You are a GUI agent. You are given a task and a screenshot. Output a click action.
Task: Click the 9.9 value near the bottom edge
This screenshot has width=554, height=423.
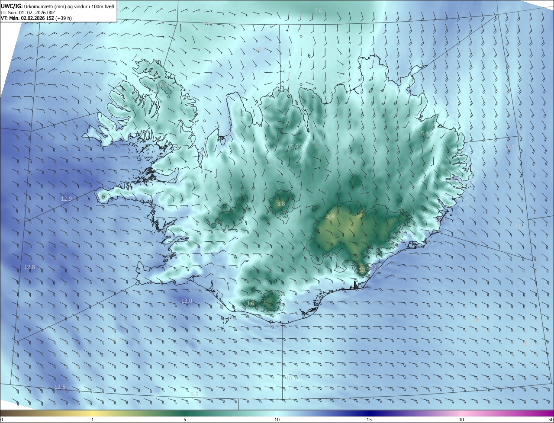[194, 394]
